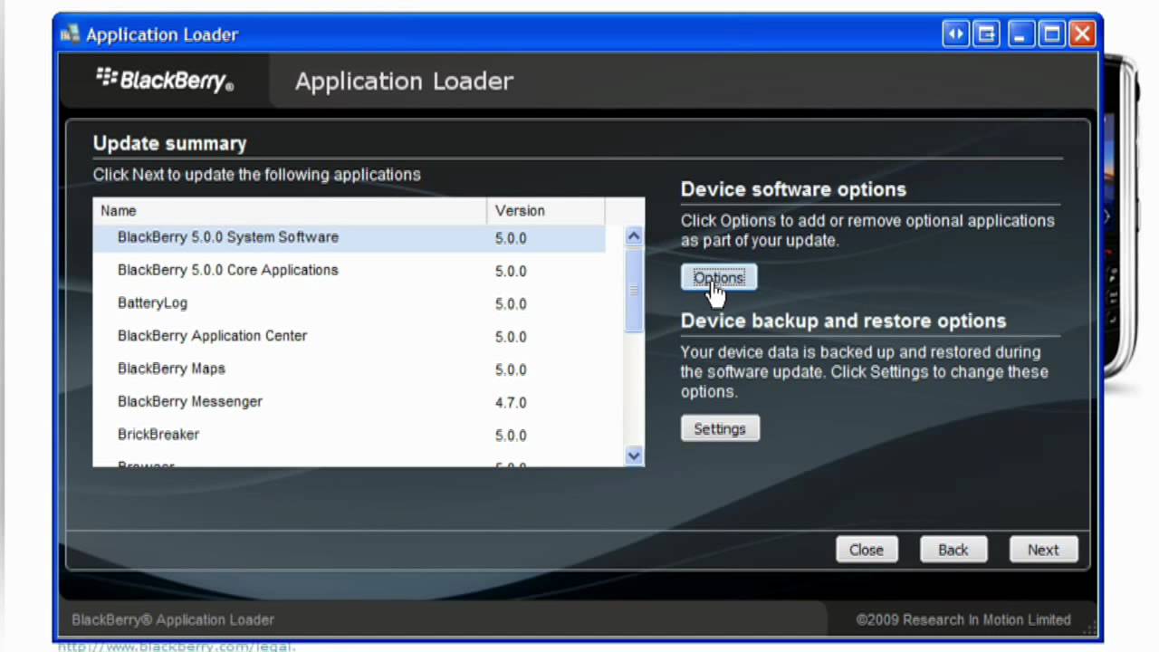Screen dimensions: 1159x652
Task: Click the 4.7.0 version cell
Action: 511,403
